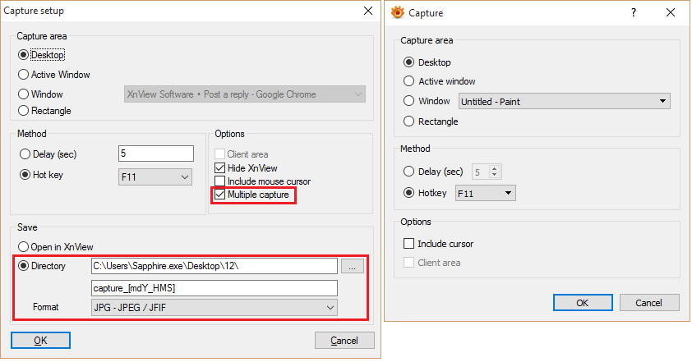Choose the Delay (sec) method in Capture setup
This screenshot has height=362, width=692.
[24, 154]
